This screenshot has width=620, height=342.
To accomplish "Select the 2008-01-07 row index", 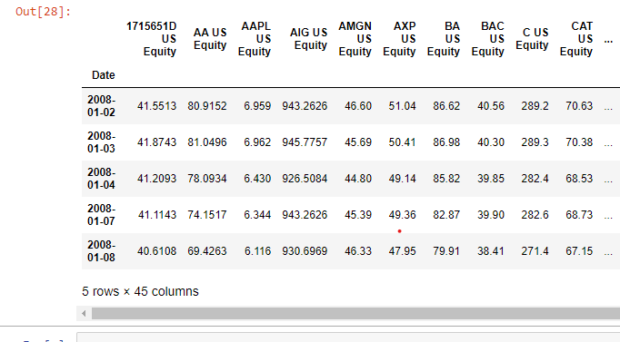I will click(101, 215).
